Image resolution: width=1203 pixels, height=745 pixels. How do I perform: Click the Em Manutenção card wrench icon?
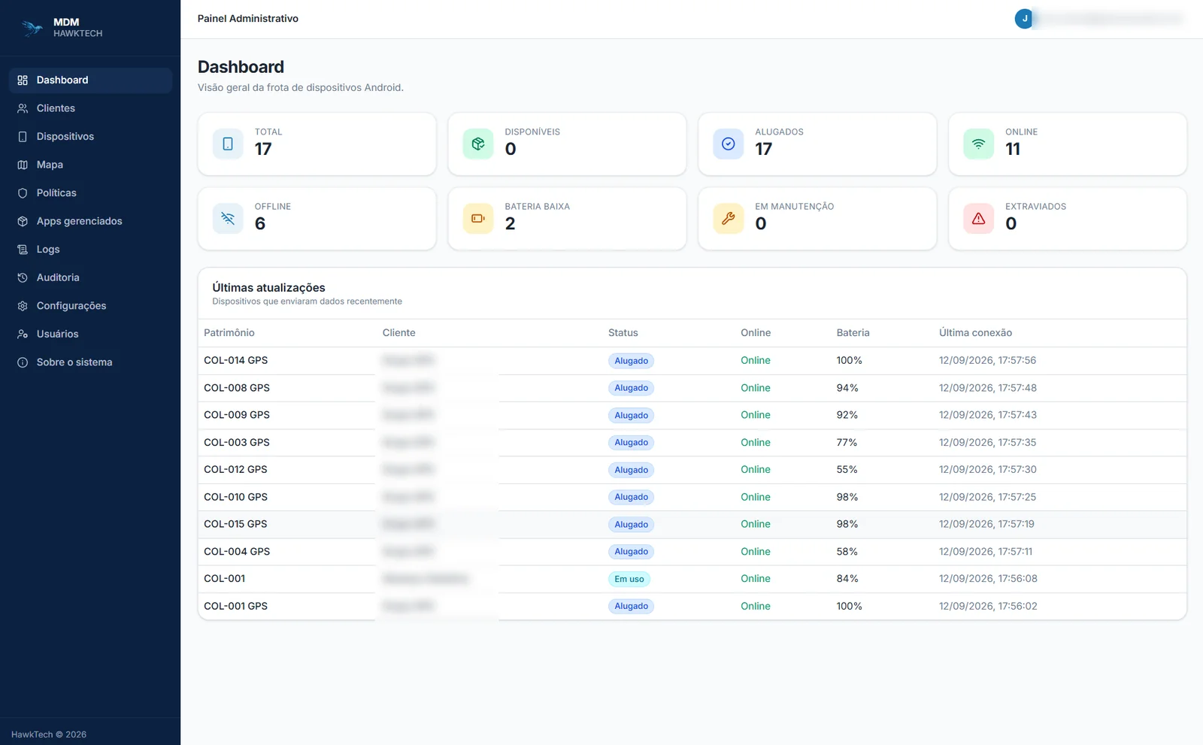point(729,219)
